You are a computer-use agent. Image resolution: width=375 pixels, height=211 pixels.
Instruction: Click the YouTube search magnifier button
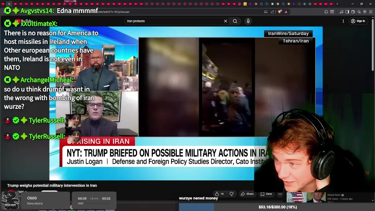click(x=235, y=21)
